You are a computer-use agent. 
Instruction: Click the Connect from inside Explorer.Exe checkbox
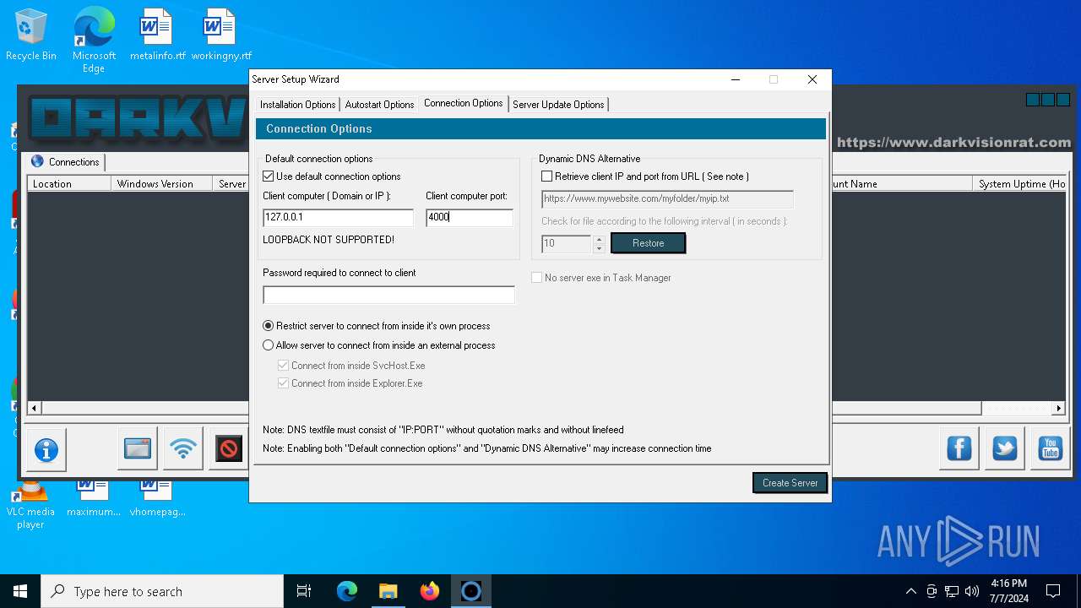click(284, 383)
